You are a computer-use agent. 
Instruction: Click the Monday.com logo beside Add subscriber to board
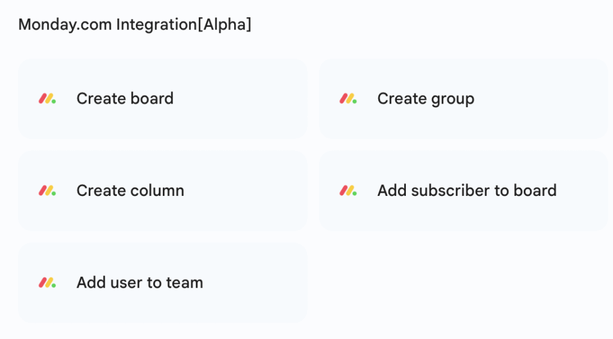pos(348,191)
